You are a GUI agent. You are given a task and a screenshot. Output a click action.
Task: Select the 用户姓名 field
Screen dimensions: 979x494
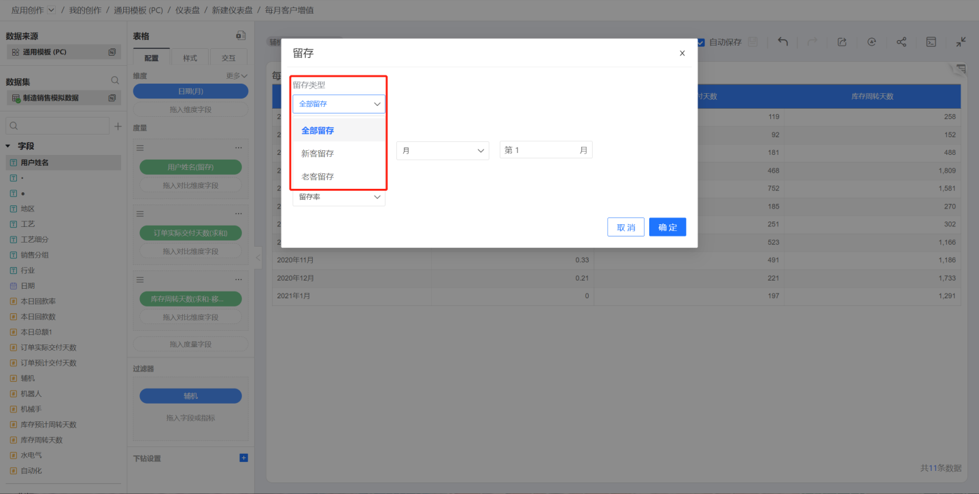pyautogui.click(x=63, y=162)
